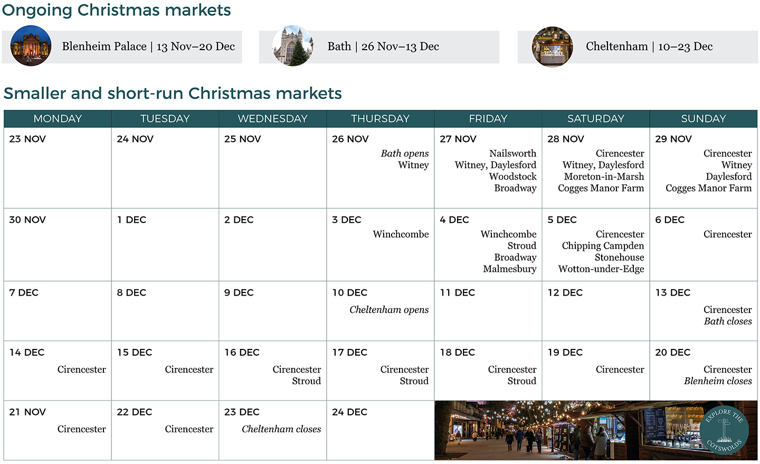Click the 'Ongoing Christmas markets' heading
The height and width of the screenshot is (464, 760).
[x=117, y=10]
